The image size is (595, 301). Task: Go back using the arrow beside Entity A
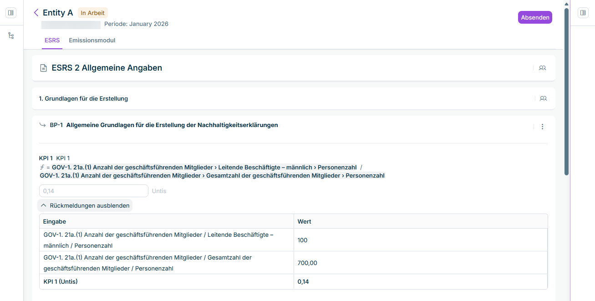point(36,13)
